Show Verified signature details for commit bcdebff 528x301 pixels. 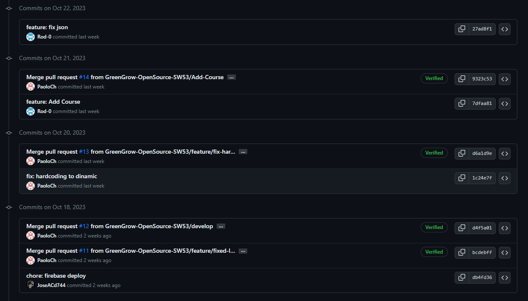click(434, 252)
